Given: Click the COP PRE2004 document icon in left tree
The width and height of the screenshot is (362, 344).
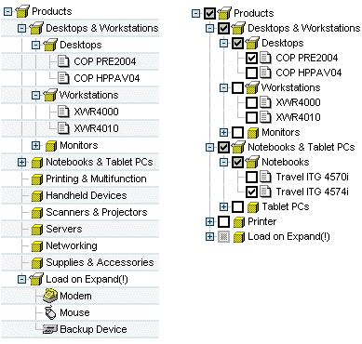Looking at the screenshot, I should pyautogui.click(x=63, y=61).
